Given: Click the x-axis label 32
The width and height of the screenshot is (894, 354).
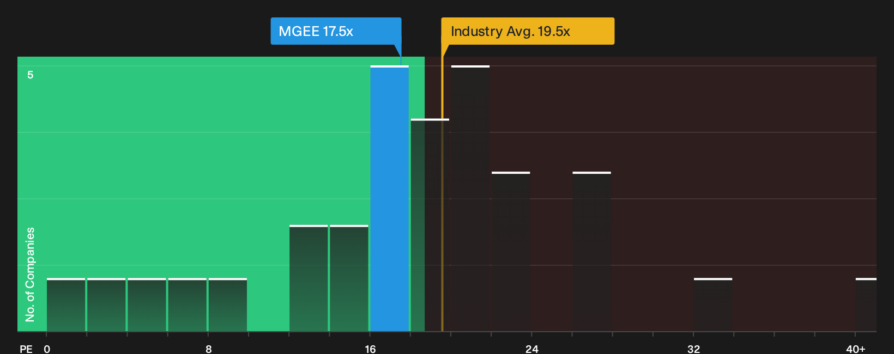Looking at the screenshot, I should (x=693, y=349).
